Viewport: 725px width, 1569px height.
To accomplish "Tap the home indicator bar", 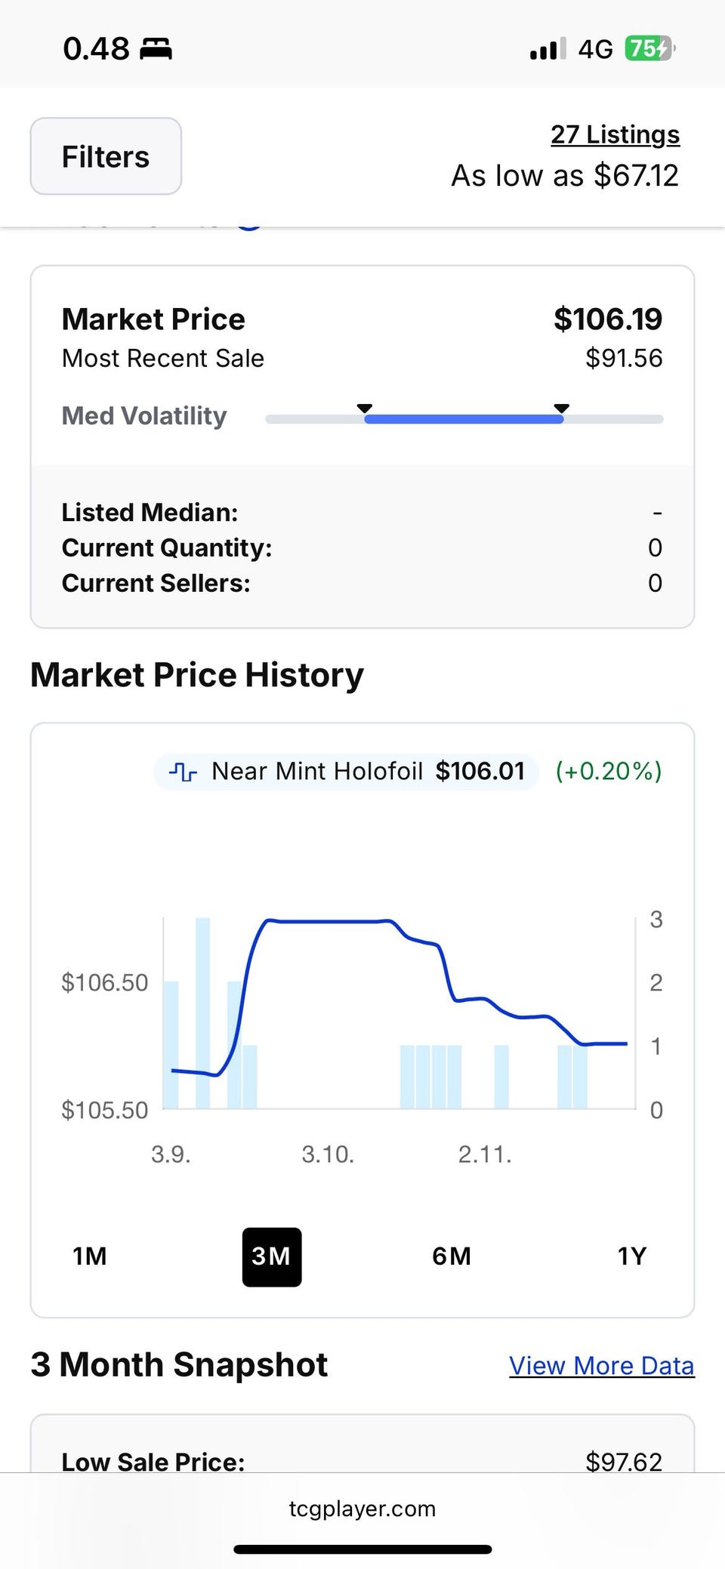I will [x=362, y=1549].
